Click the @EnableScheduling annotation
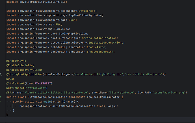The height and width of the screenshot is (123, 195). point(20,65)
